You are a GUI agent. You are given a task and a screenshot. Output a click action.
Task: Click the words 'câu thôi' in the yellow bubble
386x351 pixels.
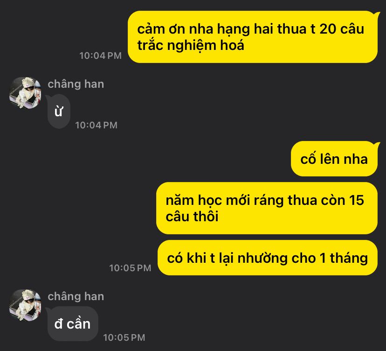pyautogui.click(x=192, y=217)
